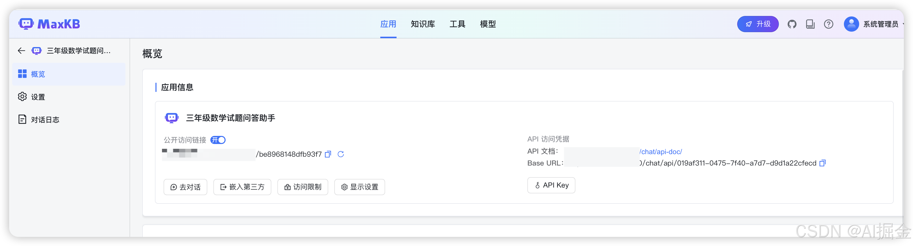
Task: Click the 三年级数学试题问... title in sidebar
Action: [x=79, y=51]
